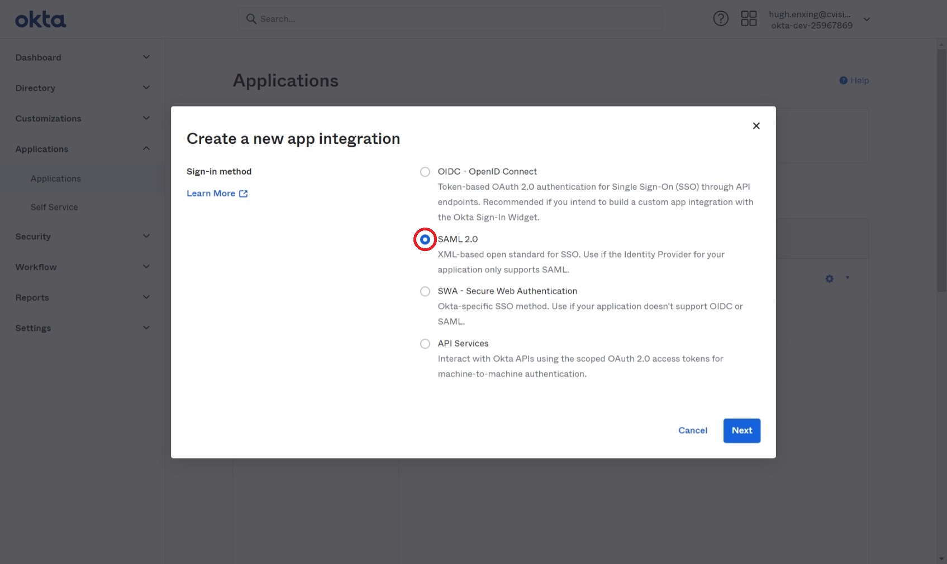Open the apps grid icon

(x=749, y=19)
